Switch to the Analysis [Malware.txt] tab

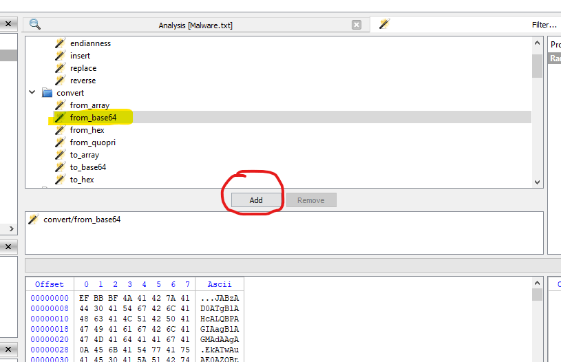click(195, 25)
